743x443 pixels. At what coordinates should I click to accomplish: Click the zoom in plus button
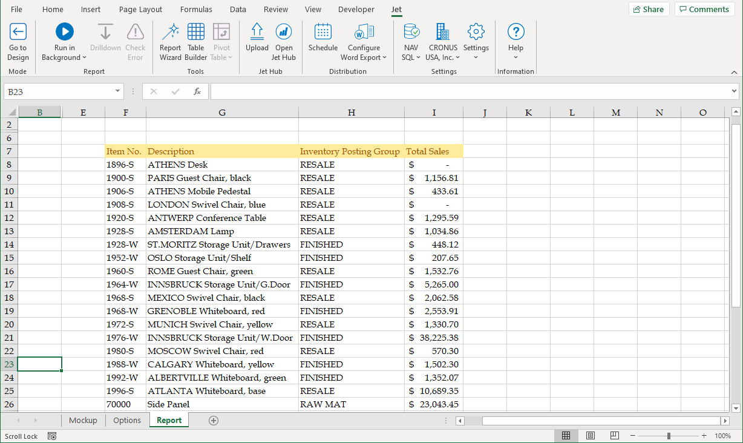704,436
